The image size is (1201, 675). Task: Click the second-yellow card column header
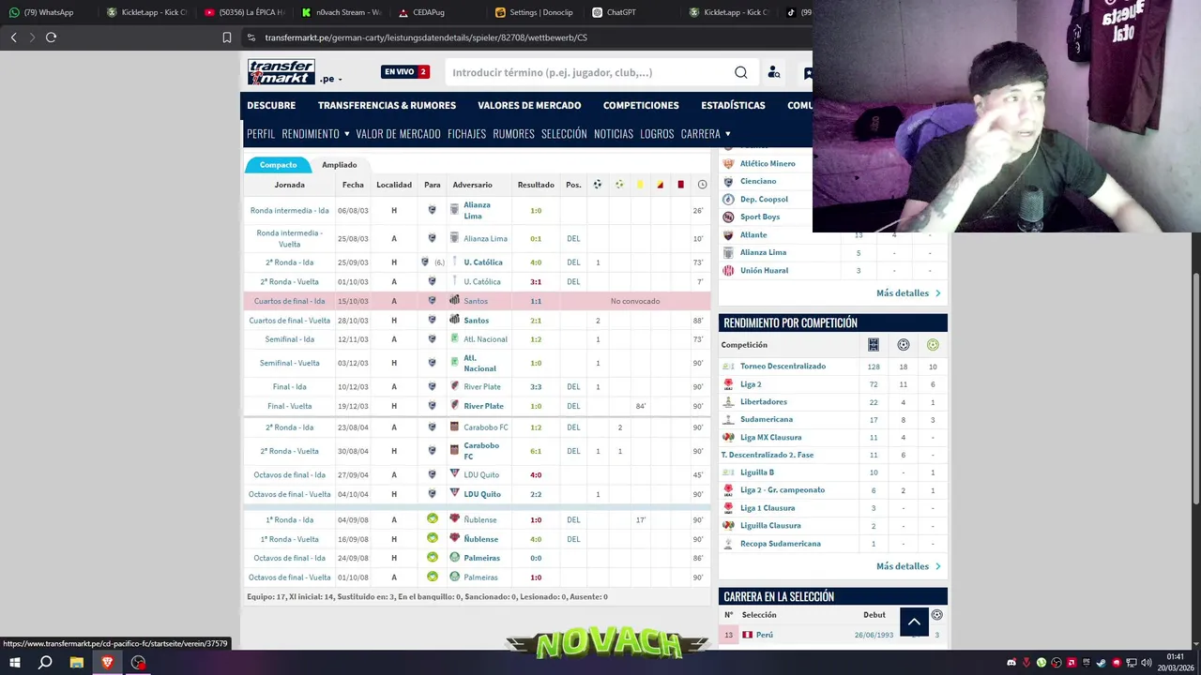[660, 185]
